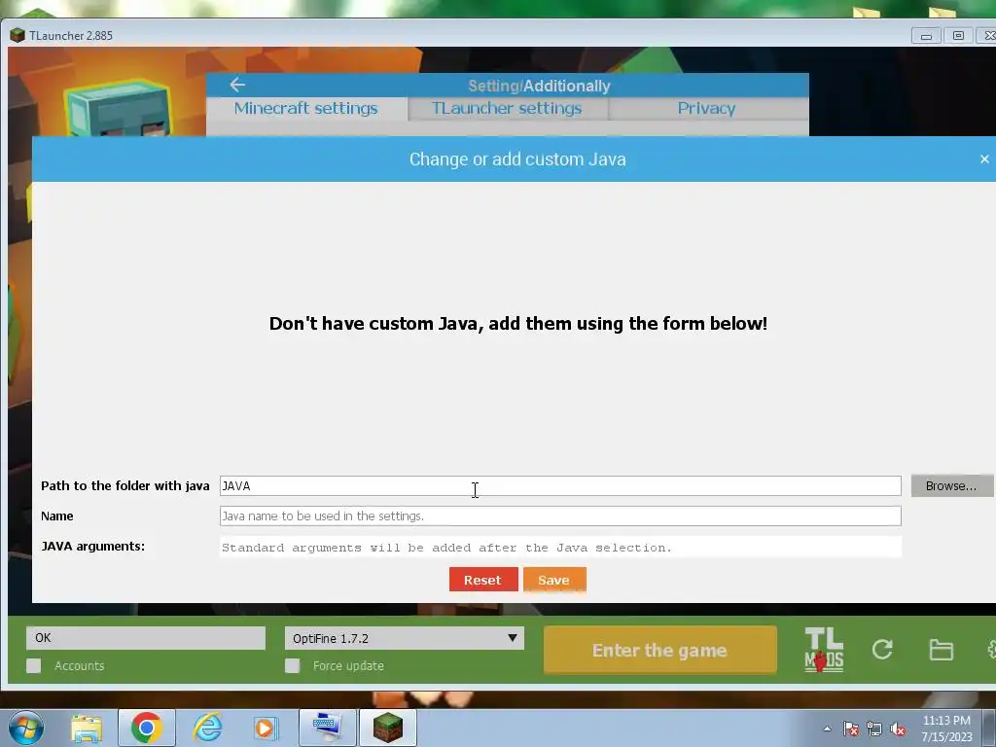Toggle the Force update checkbox
Screen dimensions: 996x747
[x=292, y=665]
